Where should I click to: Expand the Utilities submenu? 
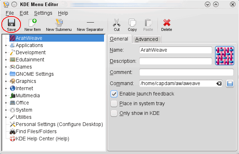coord(6,117)
